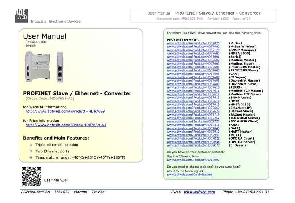Open the HD67608 DeviceNet Master link

pyautogui.click(x=193, y=81)
